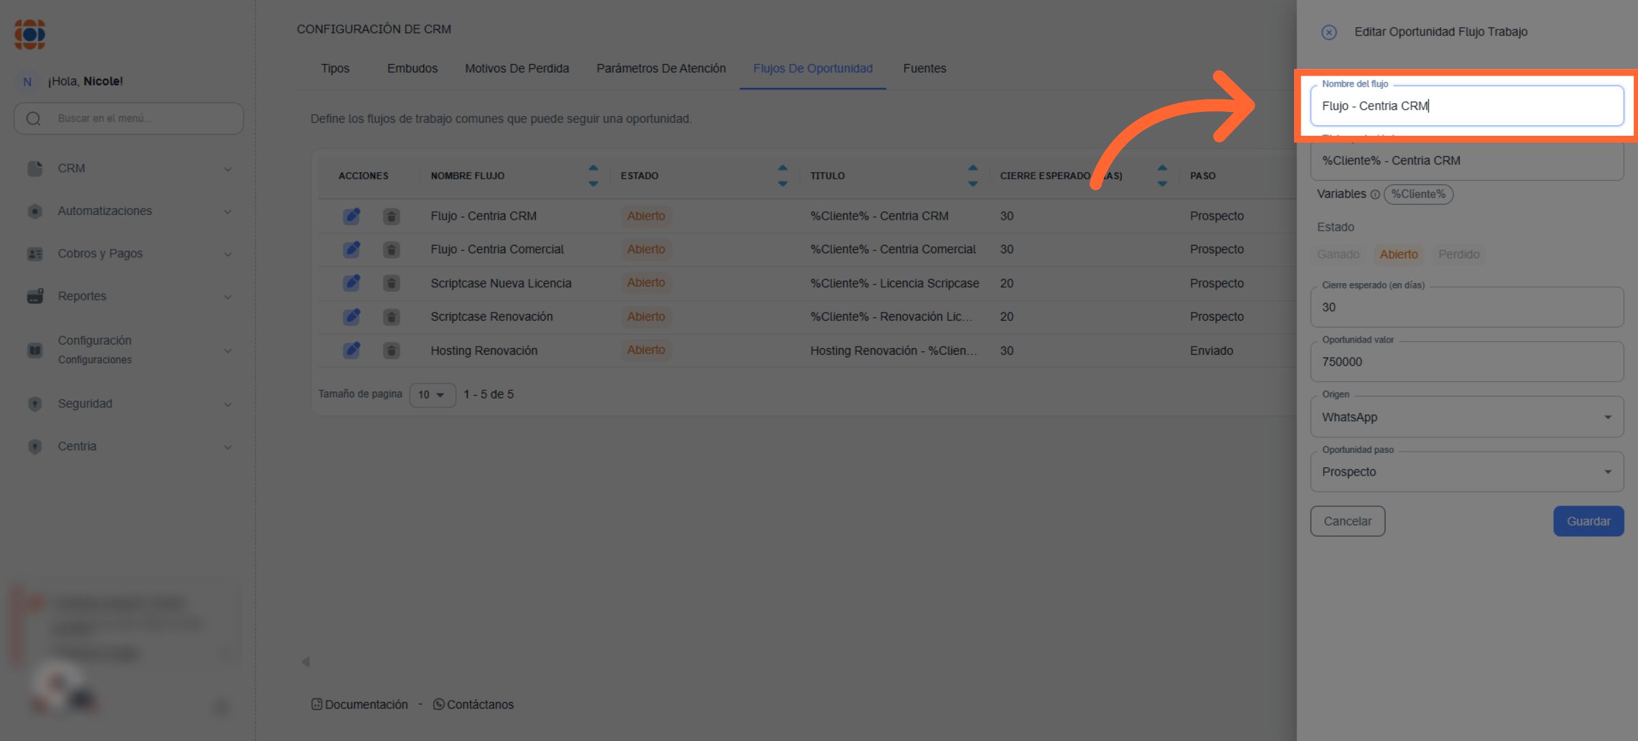1638x741 pixels.
Task: Click the Cancelar button
Action: tap(1347, 521)
